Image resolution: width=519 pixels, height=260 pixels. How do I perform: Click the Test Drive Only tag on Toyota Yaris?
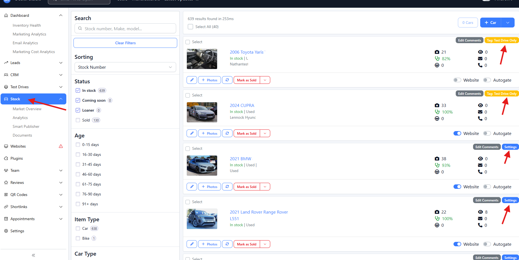[x=502, y=40]
